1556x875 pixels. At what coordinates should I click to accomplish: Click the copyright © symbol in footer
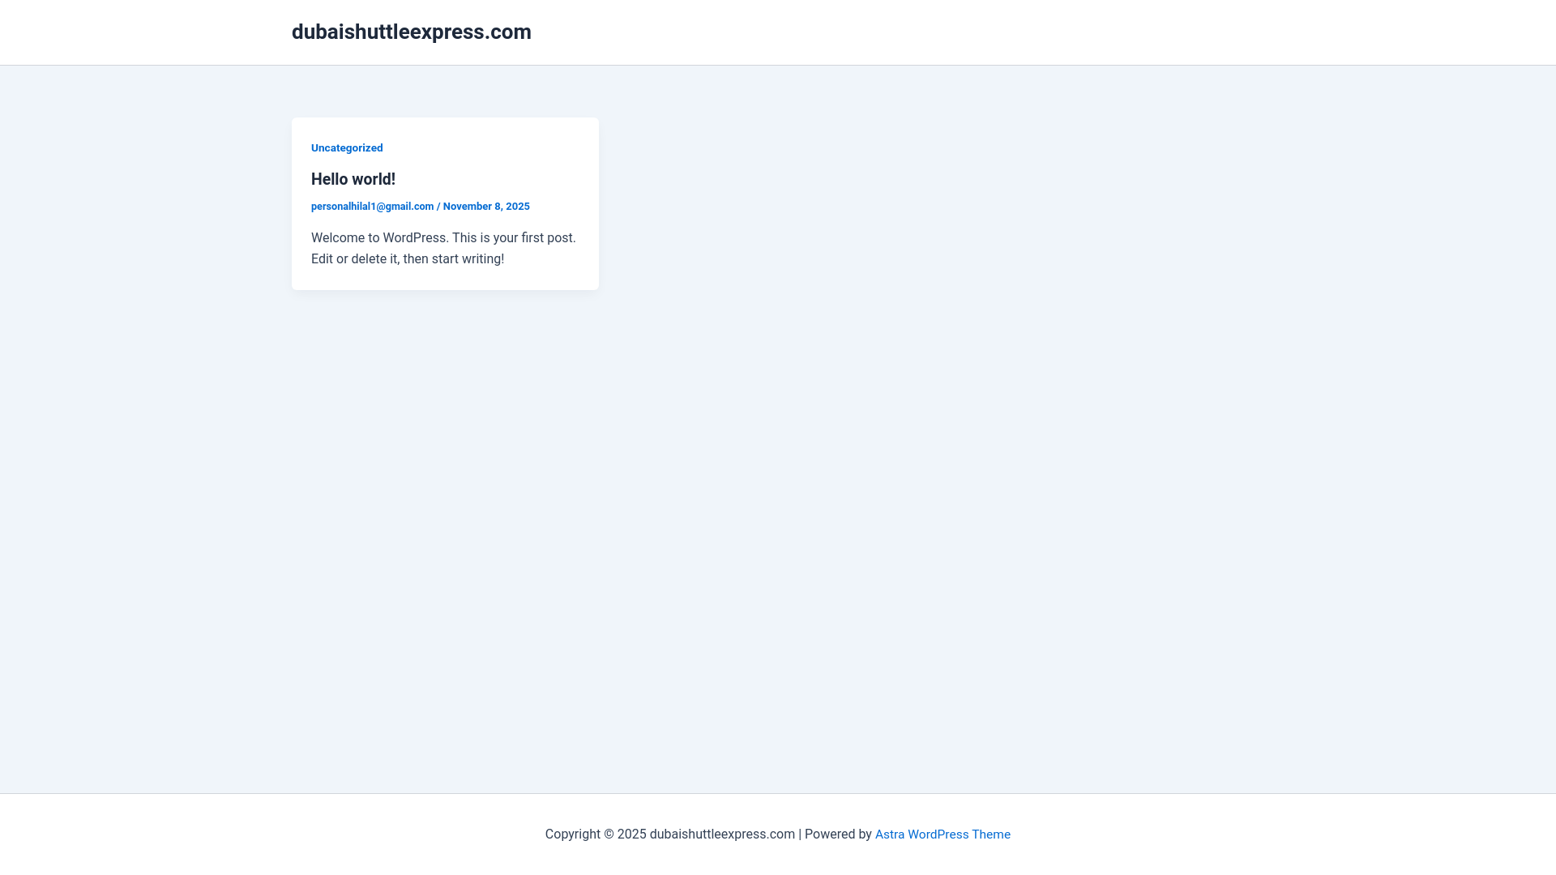tap(609, 834)
